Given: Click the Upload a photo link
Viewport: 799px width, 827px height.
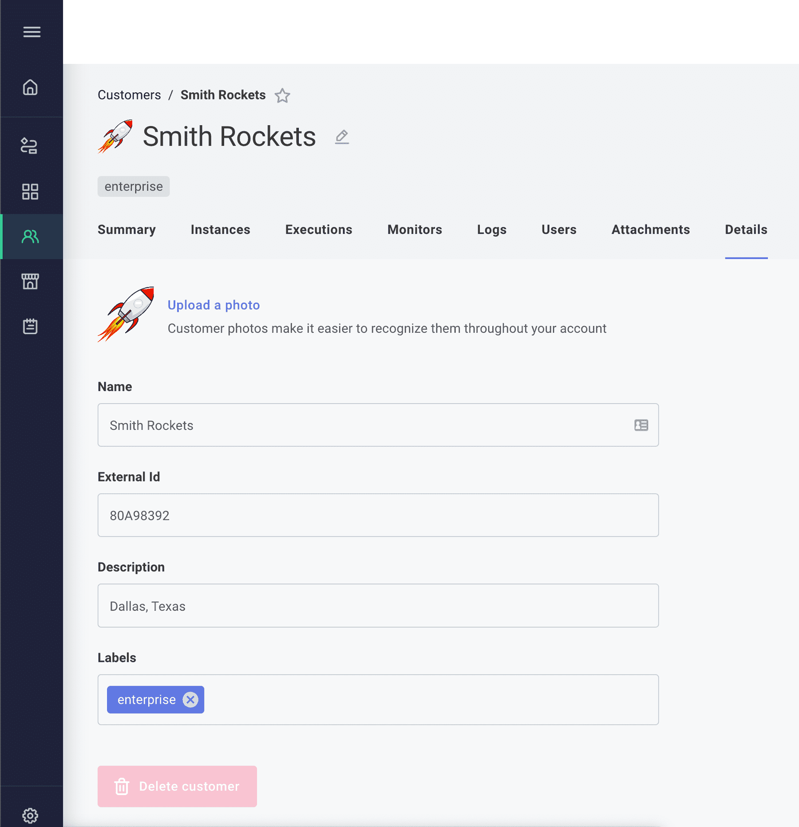Looking at the screenshot, I should 214,305.
